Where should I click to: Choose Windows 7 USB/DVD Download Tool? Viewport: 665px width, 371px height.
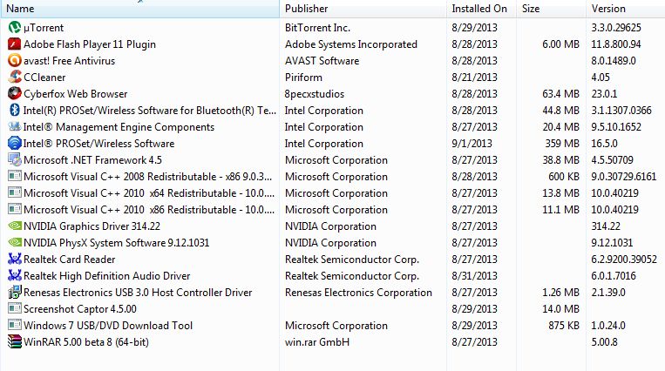tap(108, 326)
